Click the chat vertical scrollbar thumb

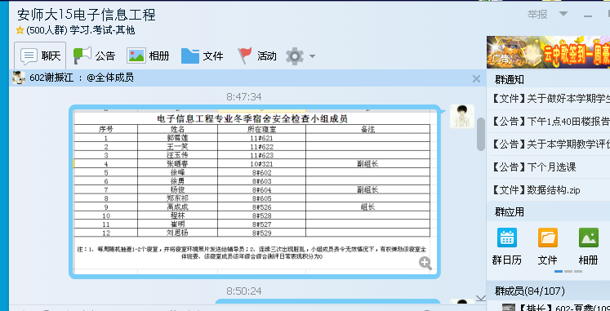pyautogui.click(x=481, y=134)
